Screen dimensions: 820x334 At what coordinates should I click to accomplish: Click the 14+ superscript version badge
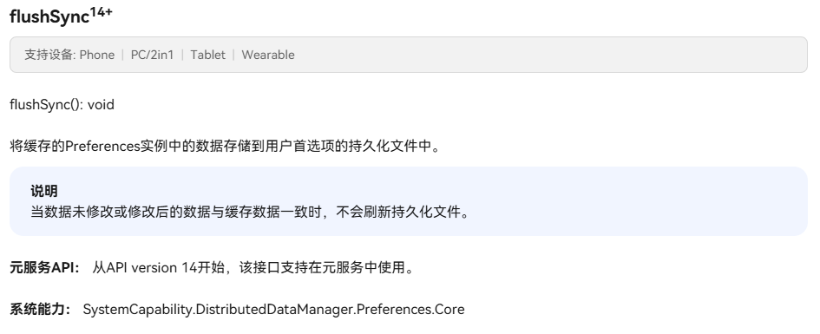[102, 11]
